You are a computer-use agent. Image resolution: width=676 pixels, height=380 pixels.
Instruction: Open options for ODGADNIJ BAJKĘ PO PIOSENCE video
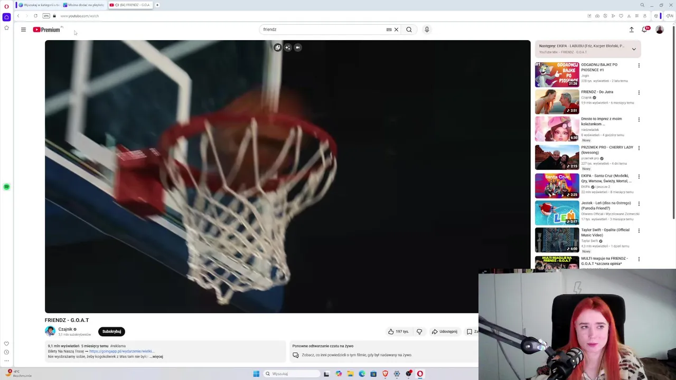tap(639, 65)
